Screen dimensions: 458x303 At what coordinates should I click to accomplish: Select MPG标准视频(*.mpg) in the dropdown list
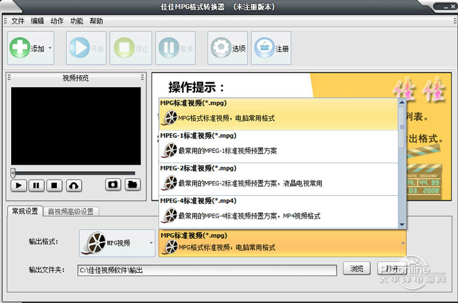coord(278,114)
